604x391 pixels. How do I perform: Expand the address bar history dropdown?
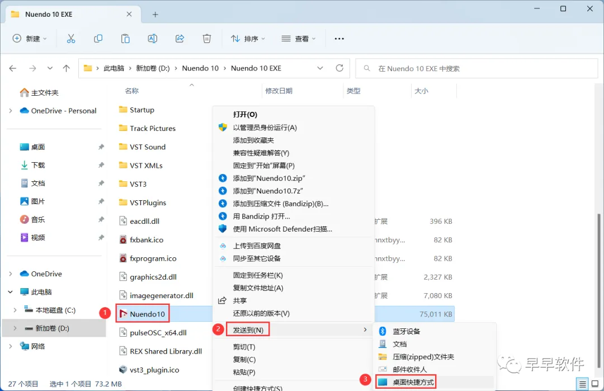coord(320,68)
